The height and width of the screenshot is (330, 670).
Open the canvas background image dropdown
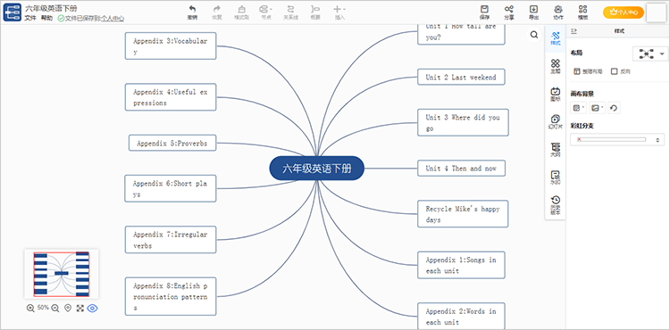coord(597,108)
